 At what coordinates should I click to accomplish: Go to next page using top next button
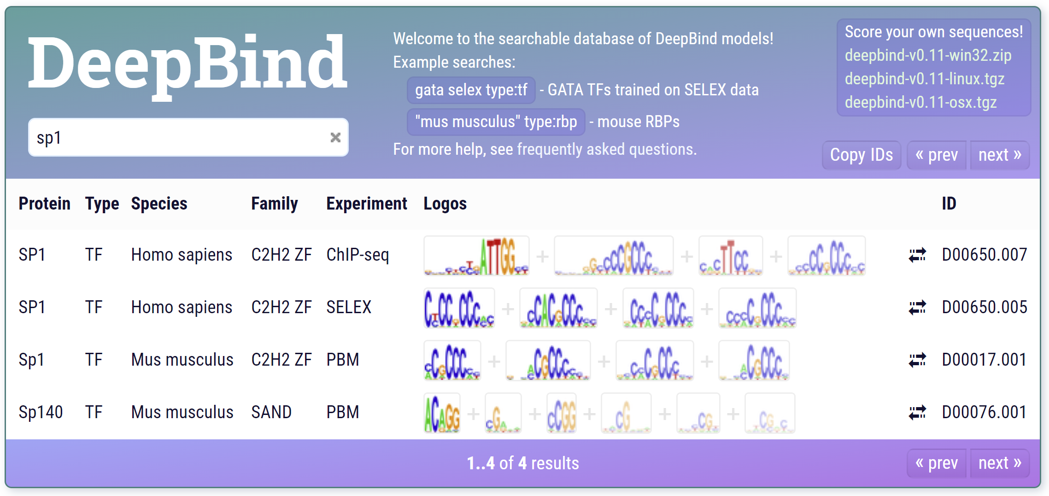tap(999, 155)
